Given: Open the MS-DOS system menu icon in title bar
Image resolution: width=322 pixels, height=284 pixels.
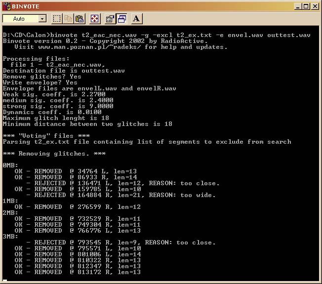Looking at the screenshot, I should click(x=7, y=6).
